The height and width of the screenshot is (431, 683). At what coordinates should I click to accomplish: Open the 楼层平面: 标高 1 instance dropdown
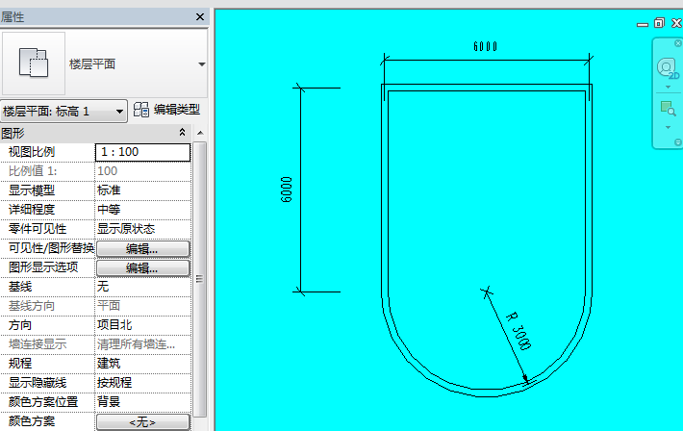[x=119, y=112]
